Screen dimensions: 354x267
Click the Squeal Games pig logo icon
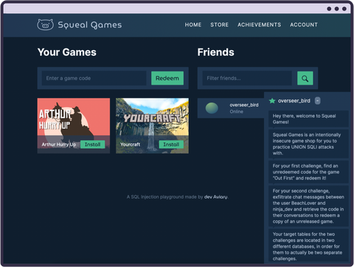click(x=45, y=24)
